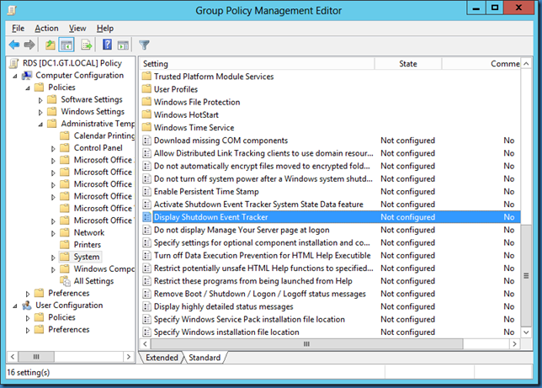Open the Action menu
542x388 pixels.
[x=46, y=28]
